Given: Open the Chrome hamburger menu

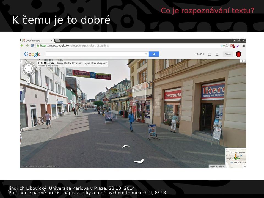Looking at the screenshot, I should point(243,46).
